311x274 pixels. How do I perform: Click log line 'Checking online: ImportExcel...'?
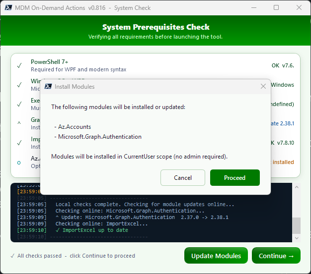point(101,224)
